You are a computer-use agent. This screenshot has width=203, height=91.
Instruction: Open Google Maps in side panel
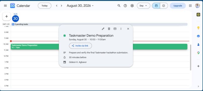click(198, 53)
